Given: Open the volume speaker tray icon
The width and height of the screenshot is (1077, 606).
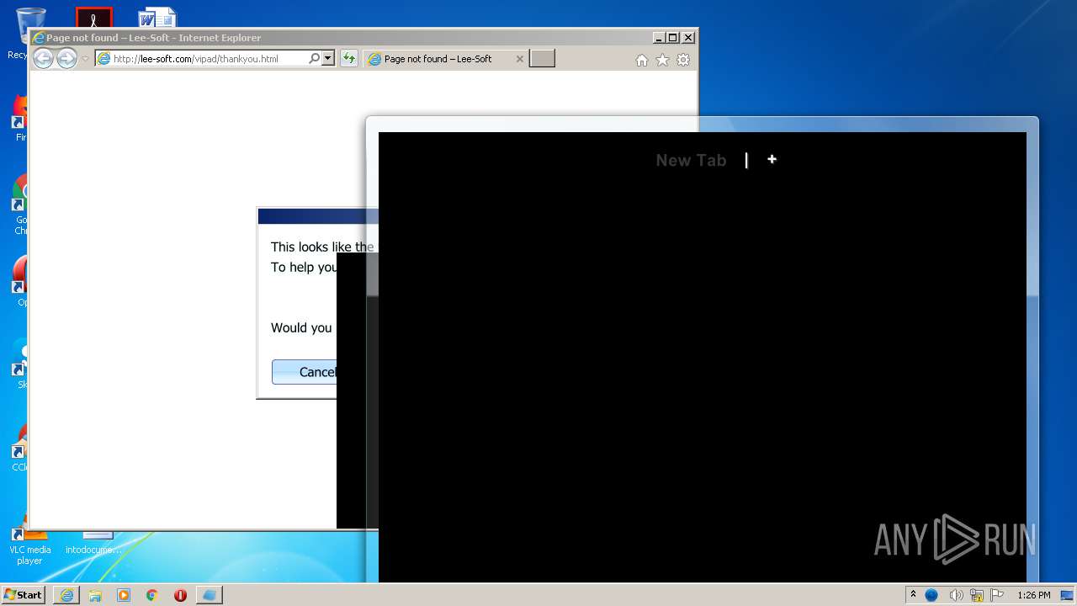Looking at the screenshot, I should coord(956,595).
